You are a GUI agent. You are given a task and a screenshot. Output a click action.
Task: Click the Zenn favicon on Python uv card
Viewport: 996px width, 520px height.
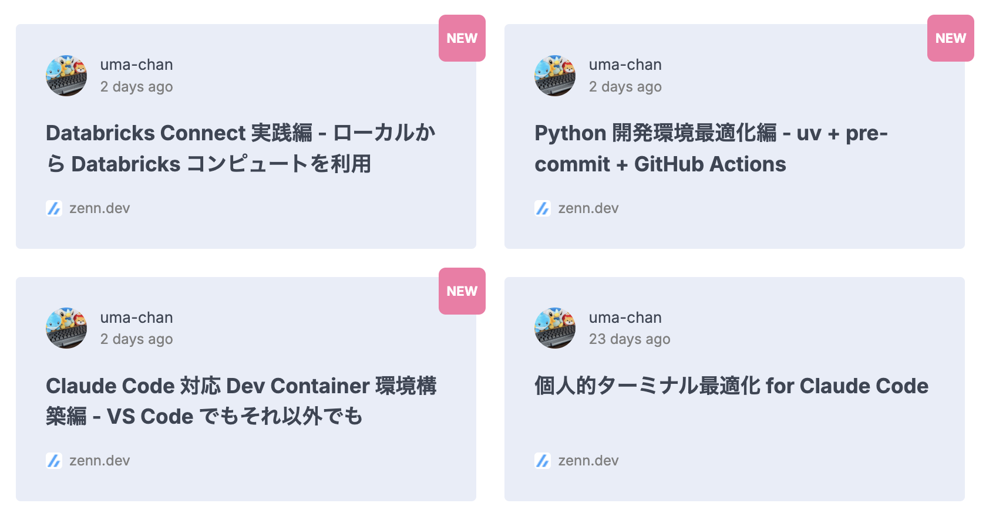click(543, 208)
